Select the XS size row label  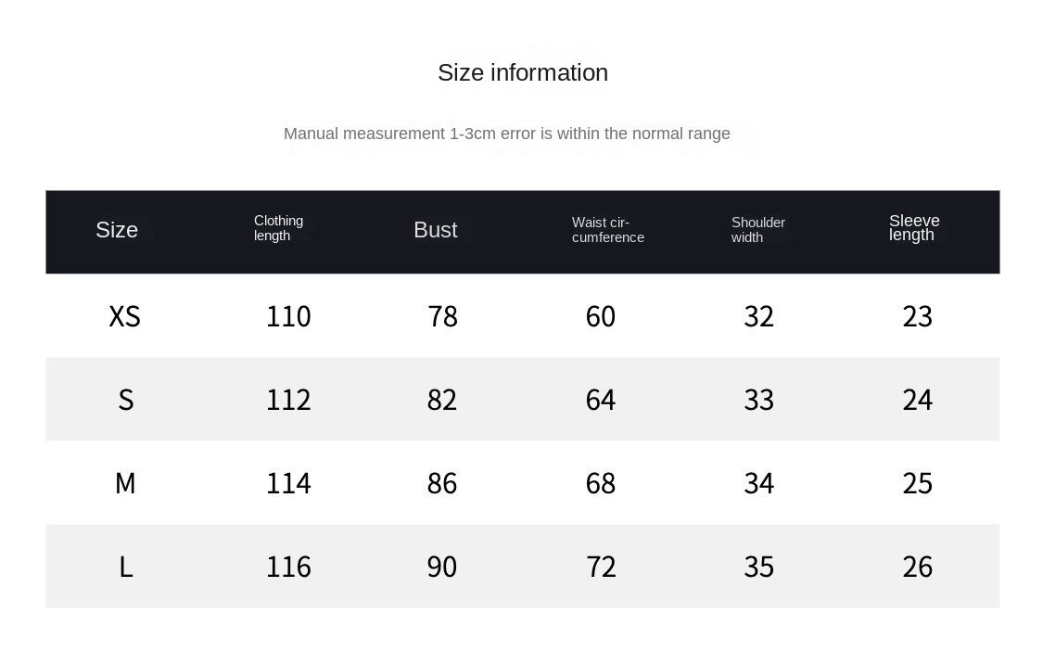click(124, 316)
